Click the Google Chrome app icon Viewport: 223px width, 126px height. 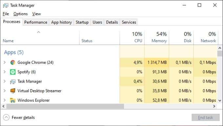tap(13, 63)
